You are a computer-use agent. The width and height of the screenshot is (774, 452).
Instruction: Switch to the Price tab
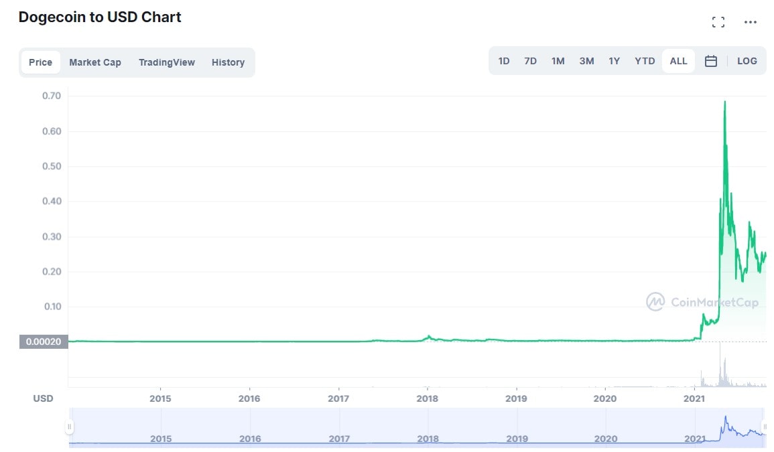(40, 62)
